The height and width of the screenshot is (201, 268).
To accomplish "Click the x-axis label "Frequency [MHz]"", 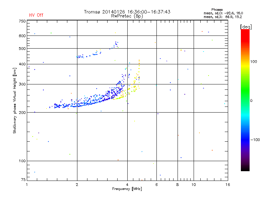I will pos(127,189).
